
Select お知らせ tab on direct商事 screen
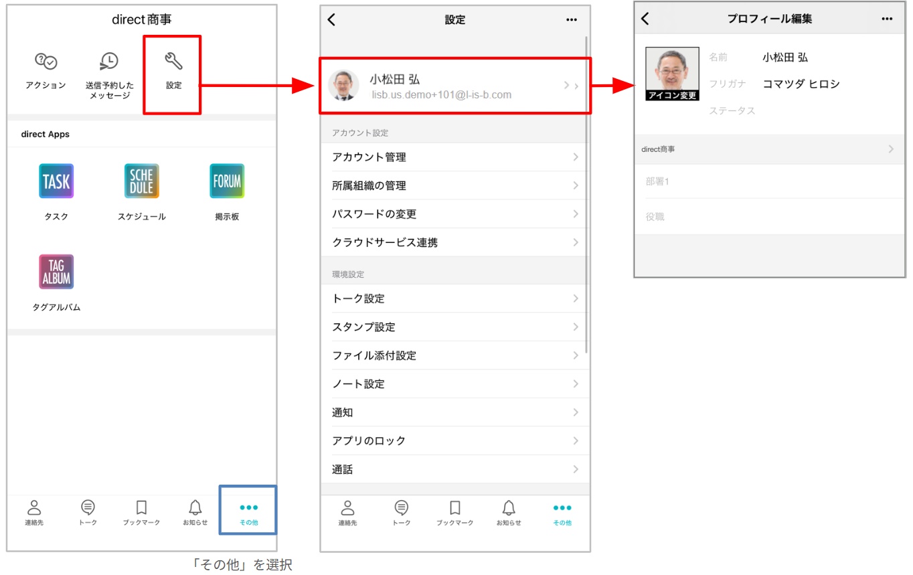pyautogui.click(x=195, y=513)
